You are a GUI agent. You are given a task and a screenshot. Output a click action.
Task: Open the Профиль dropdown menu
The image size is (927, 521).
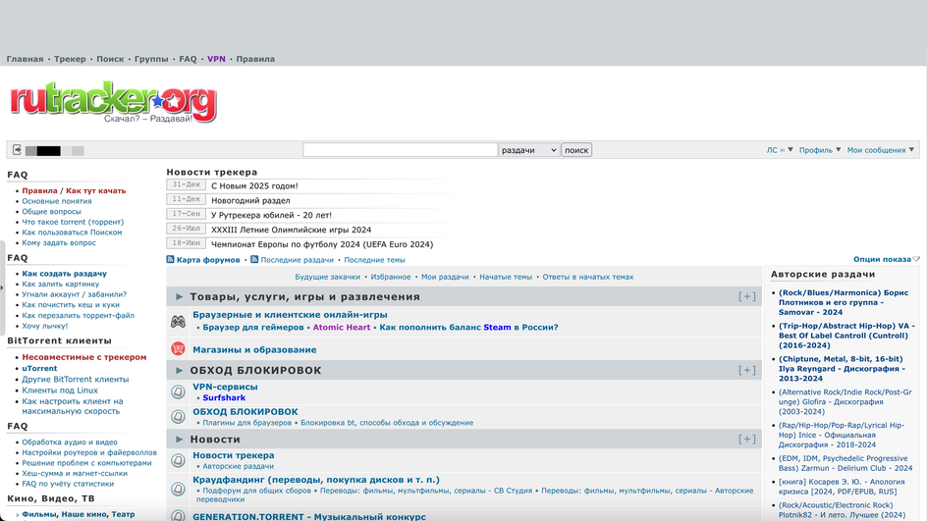pyautogui.click(x=819, y=150)
